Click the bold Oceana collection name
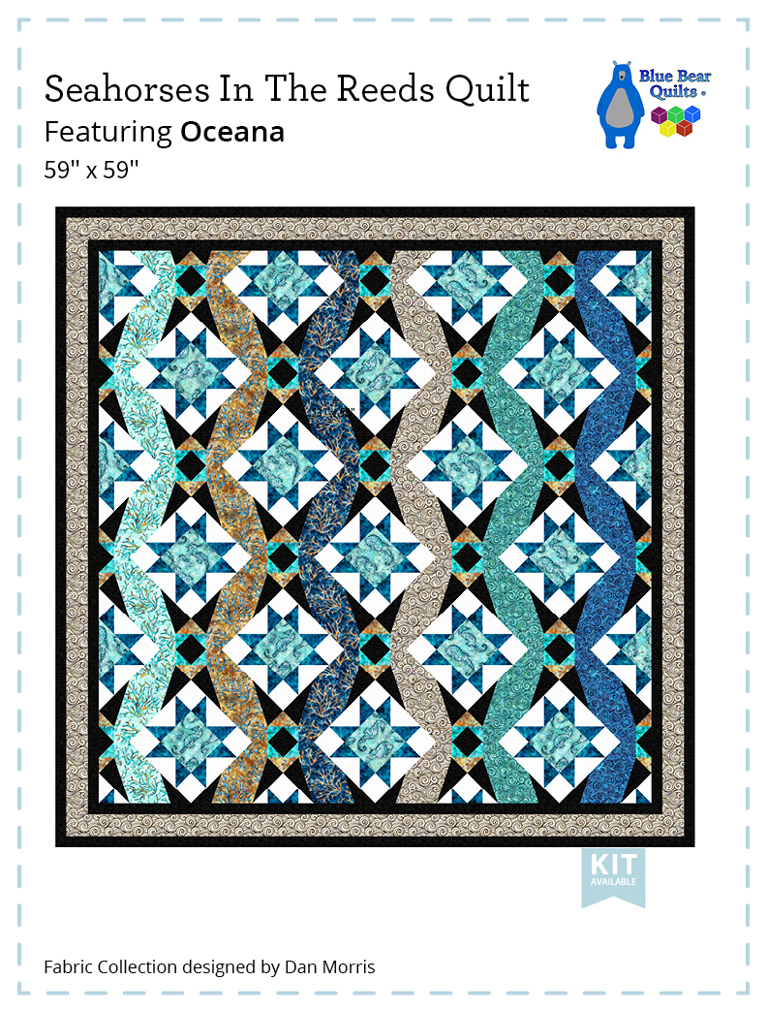The image size is (767, 1012). coord(232,132)
